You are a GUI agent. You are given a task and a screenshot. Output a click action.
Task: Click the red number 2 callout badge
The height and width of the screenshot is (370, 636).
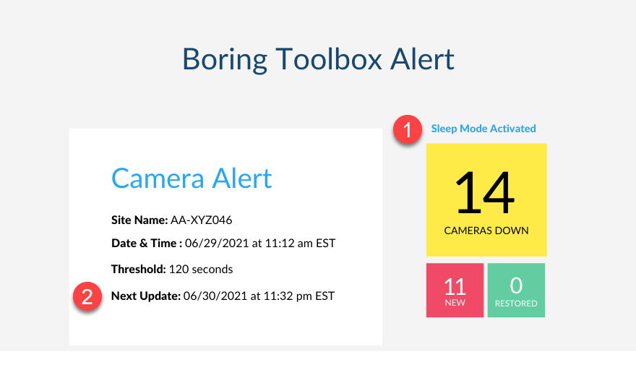click(x=87, y=296)
